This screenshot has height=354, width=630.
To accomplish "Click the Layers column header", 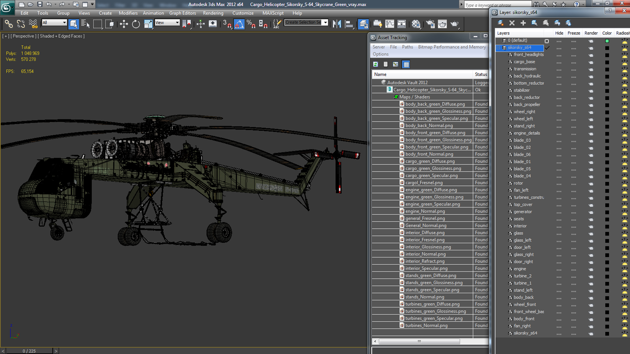I will pyautogui.click(x=519, y=33).
